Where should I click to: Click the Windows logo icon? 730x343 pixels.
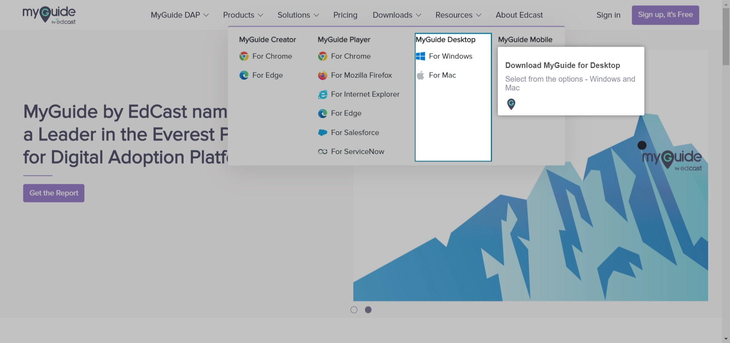[x=421, y=56]
